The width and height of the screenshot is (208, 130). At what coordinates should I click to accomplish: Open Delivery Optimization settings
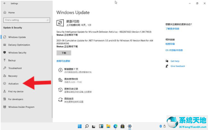tap(19, 45)
